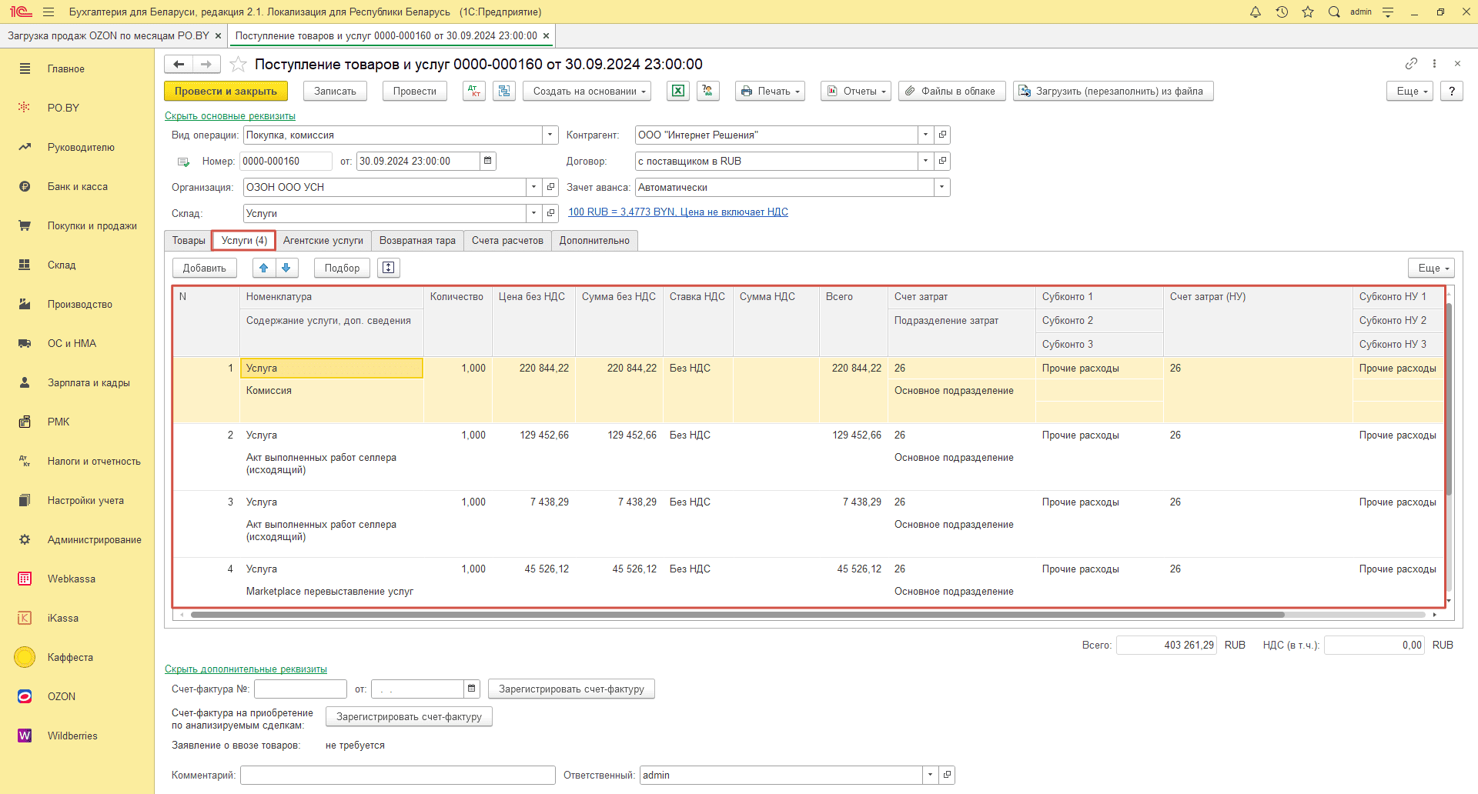The image size is (1478, 794).
Task: Expand Контрагент dropdown arrow
Action: 925,135
